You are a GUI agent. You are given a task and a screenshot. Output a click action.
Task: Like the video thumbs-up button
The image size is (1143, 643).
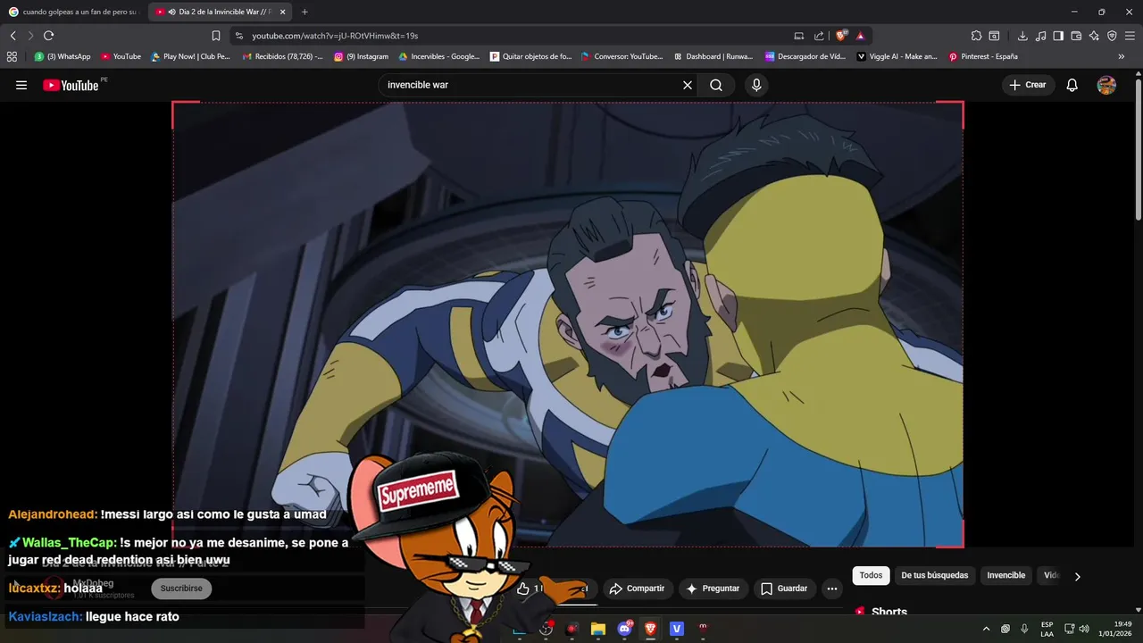[x=524, y=589]
